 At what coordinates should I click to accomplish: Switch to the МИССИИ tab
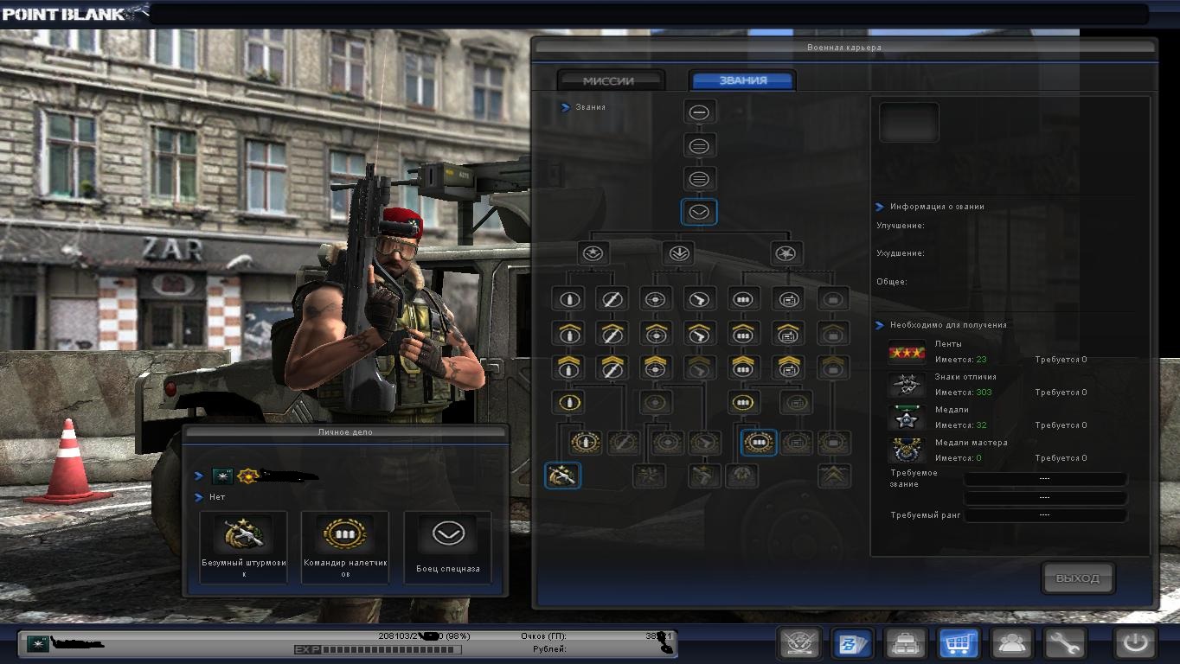pyautogui.click(x=609, y=80)
